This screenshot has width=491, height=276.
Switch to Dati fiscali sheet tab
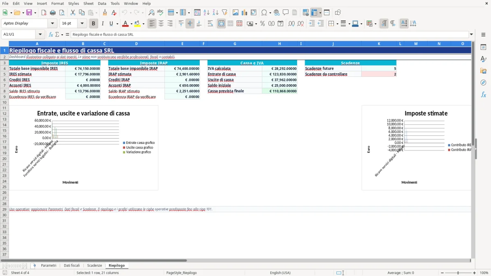point(72,266)
